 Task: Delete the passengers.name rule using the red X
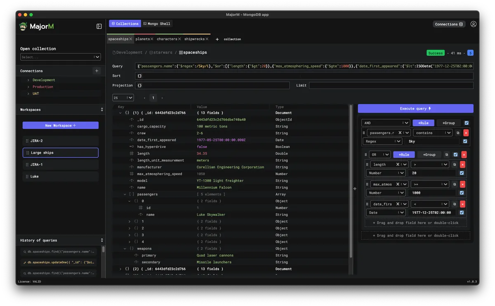(466, 133)
